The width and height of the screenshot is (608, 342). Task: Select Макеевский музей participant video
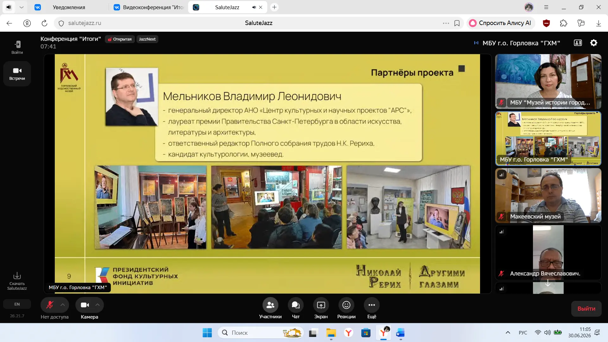pos(548,195)
